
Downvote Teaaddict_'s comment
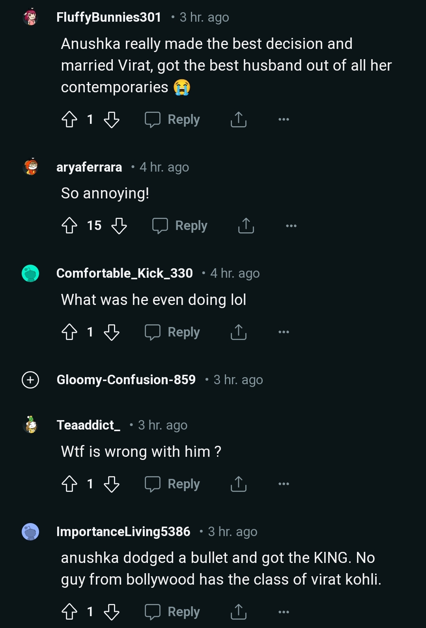click(x=112, y=484)
